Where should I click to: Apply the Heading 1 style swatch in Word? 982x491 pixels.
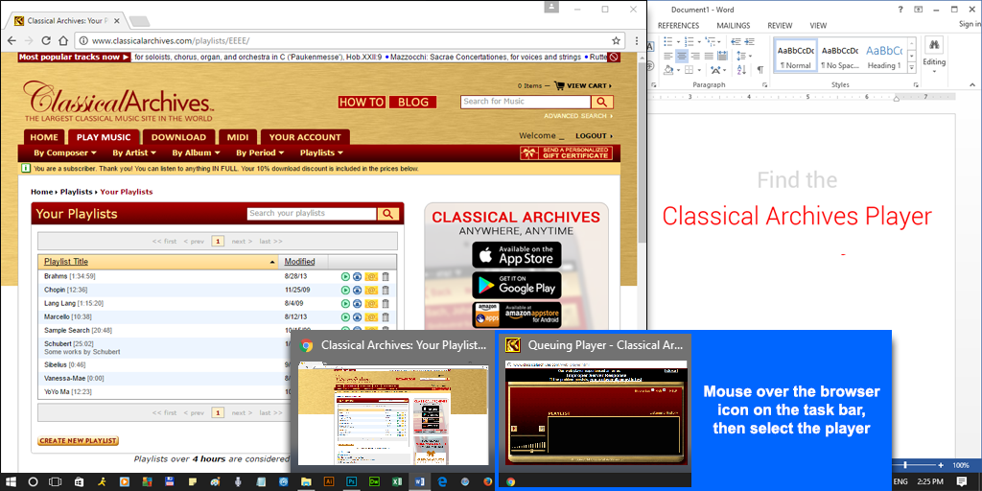[x=884, y=57]
